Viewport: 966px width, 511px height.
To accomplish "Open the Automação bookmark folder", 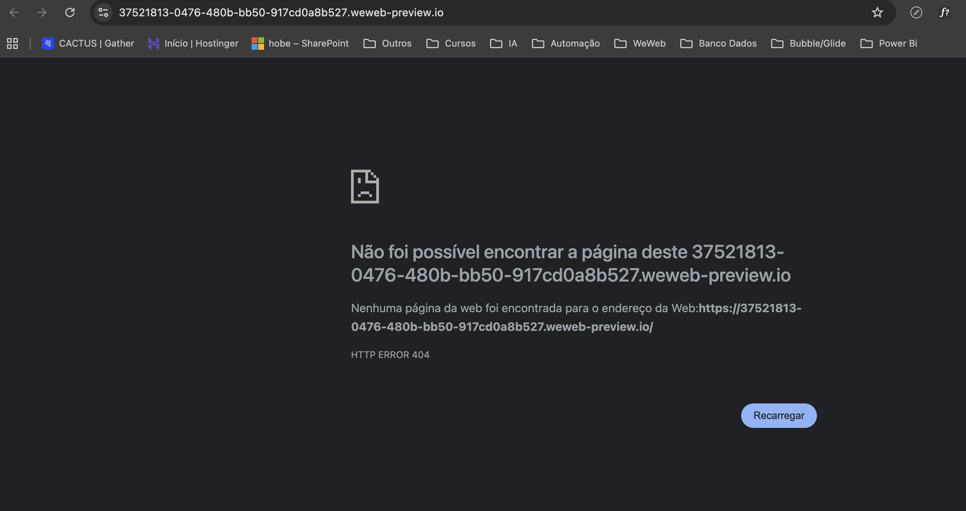I will (566, 43).
